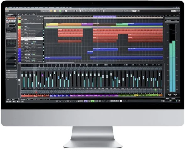The height and width of the screenshot is (149, 185).
Task: Open the Grid snap type dropdown
Action: pos(108,11)
